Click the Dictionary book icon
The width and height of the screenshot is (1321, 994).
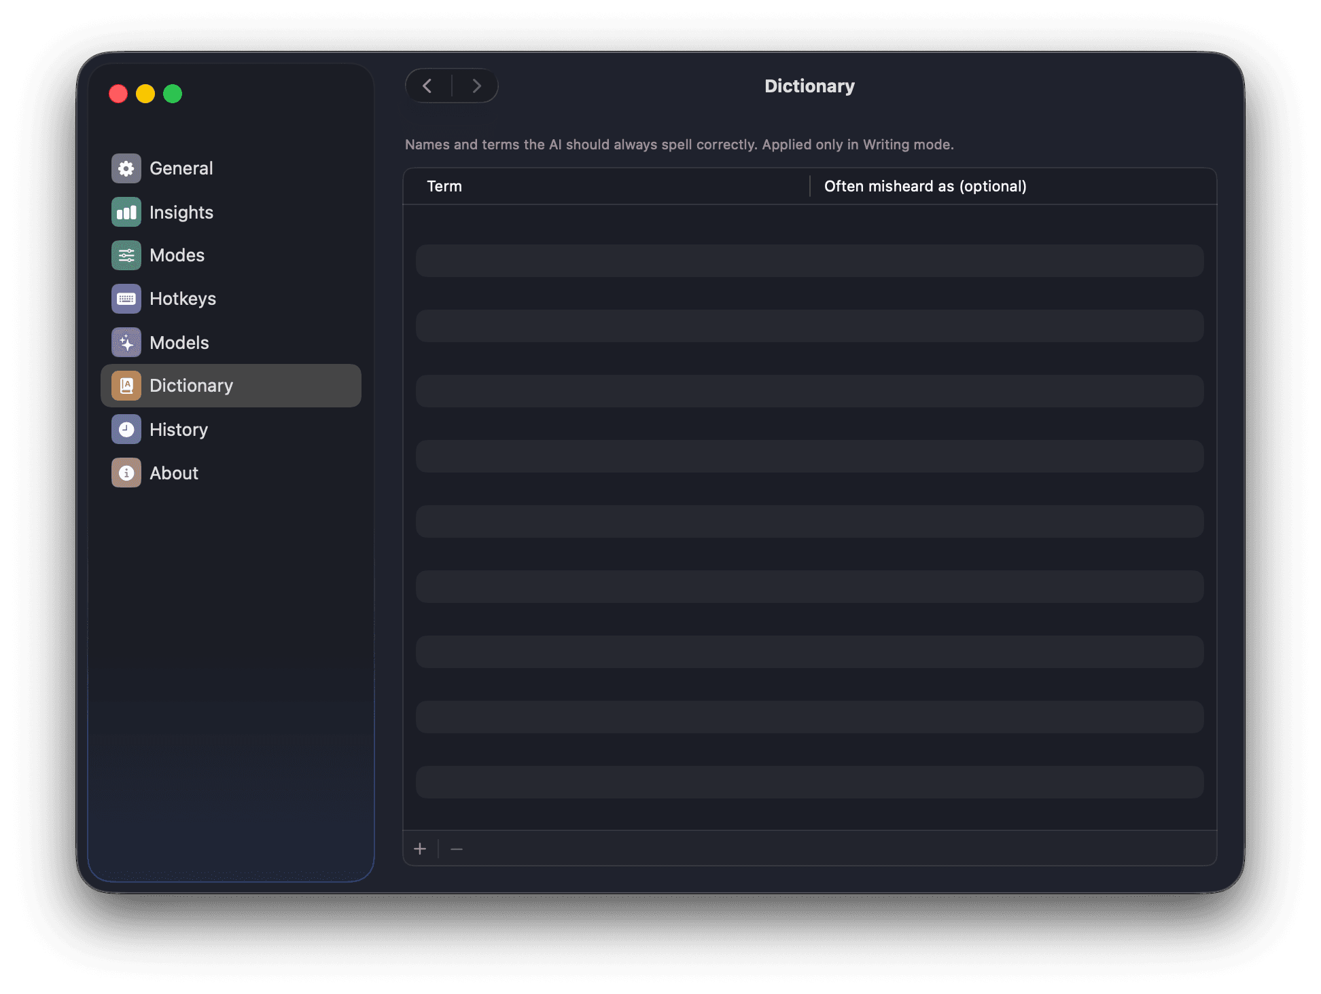(x=126, y=386)
